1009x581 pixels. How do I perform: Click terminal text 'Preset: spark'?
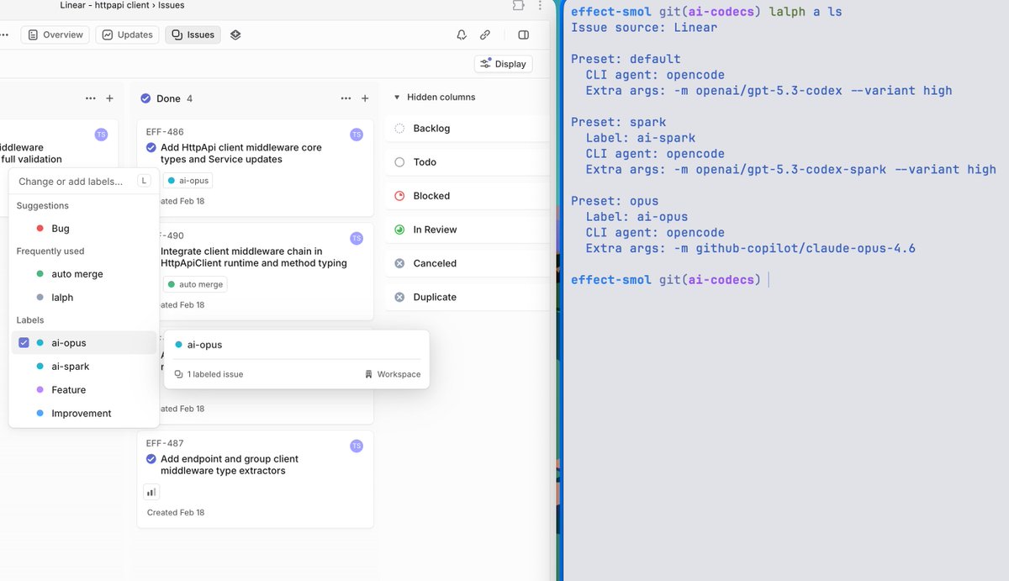click(618, 122)
